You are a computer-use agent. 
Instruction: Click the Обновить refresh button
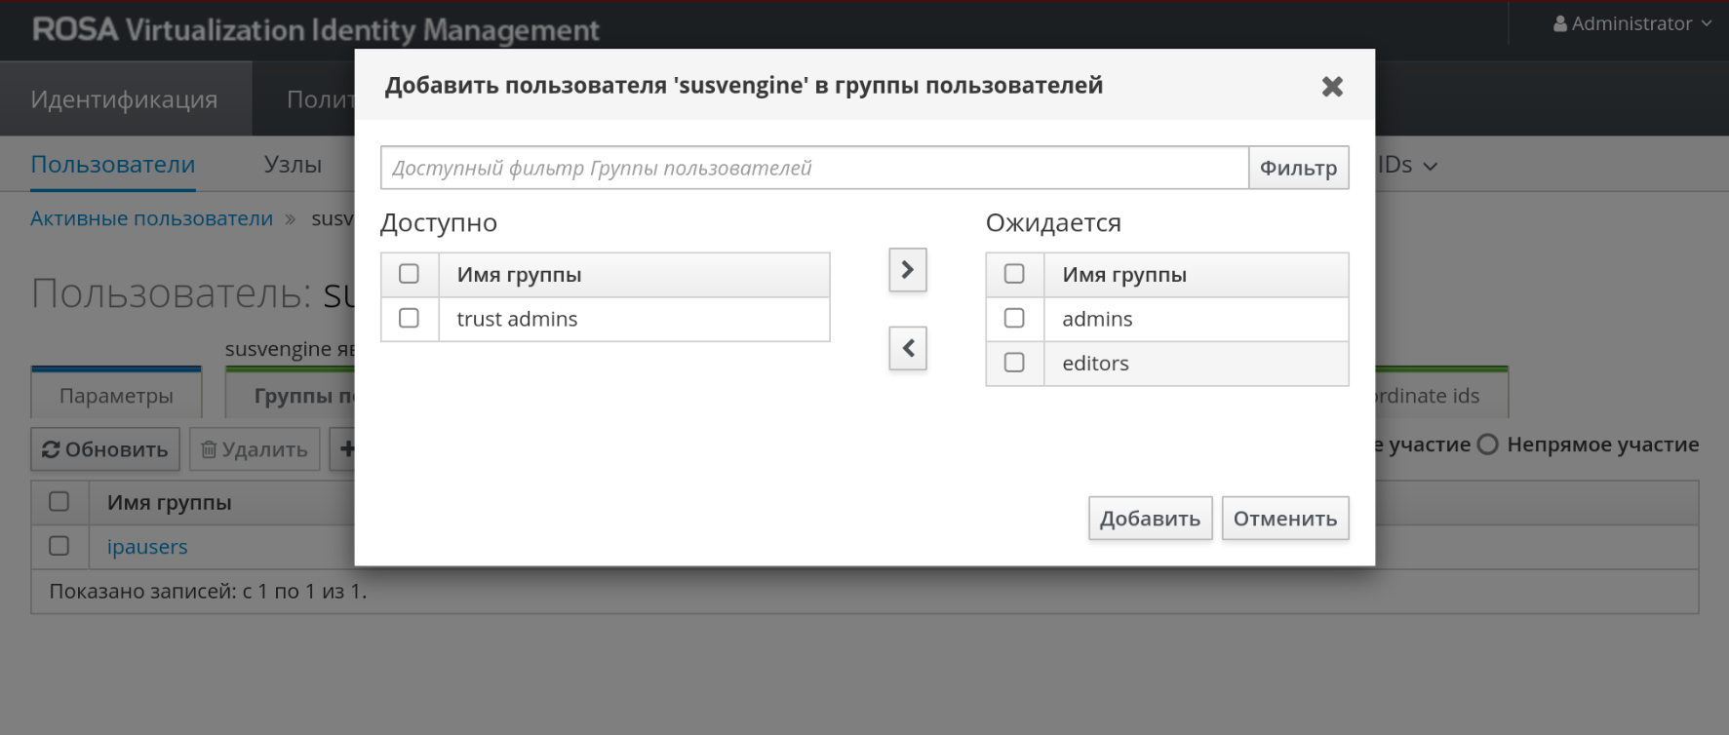105,449
